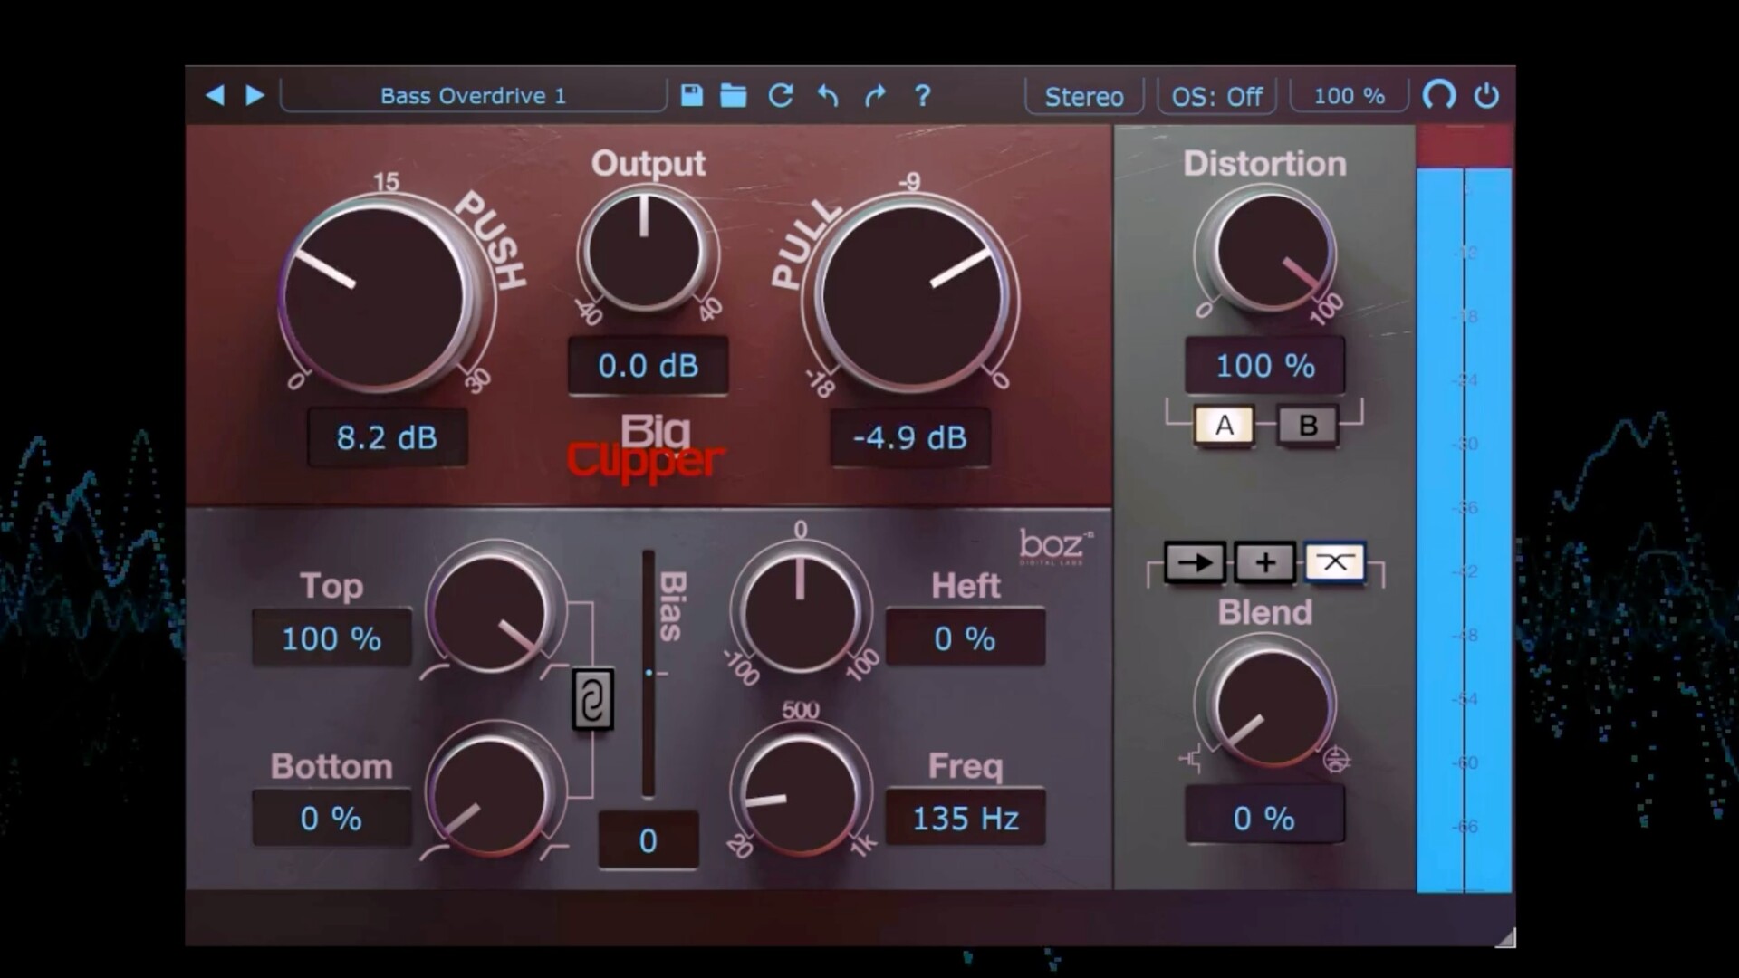Toggle plugin power bypass button

(1486, 95)
